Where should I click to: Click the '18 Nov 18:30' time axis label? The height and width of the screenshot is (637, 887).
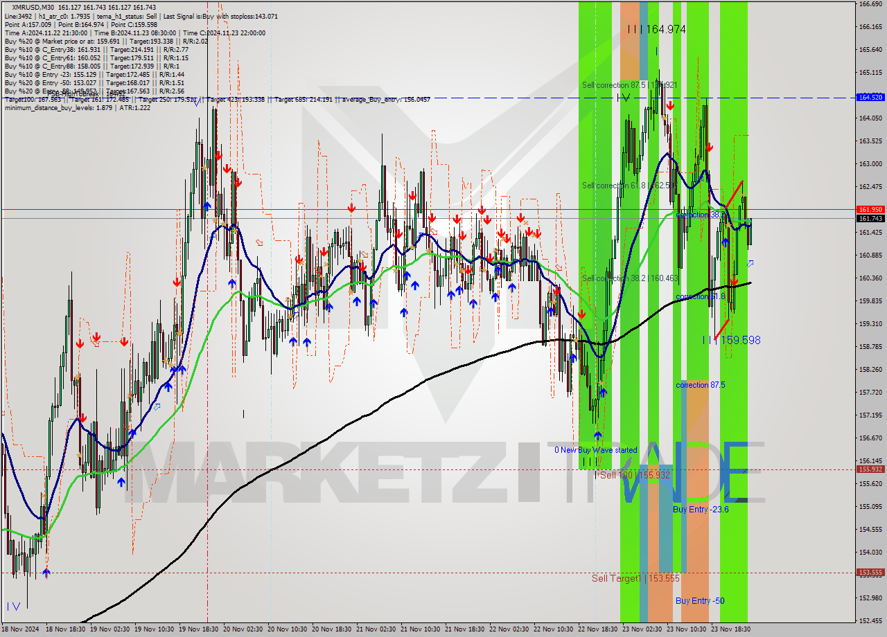tap(66, 629)
